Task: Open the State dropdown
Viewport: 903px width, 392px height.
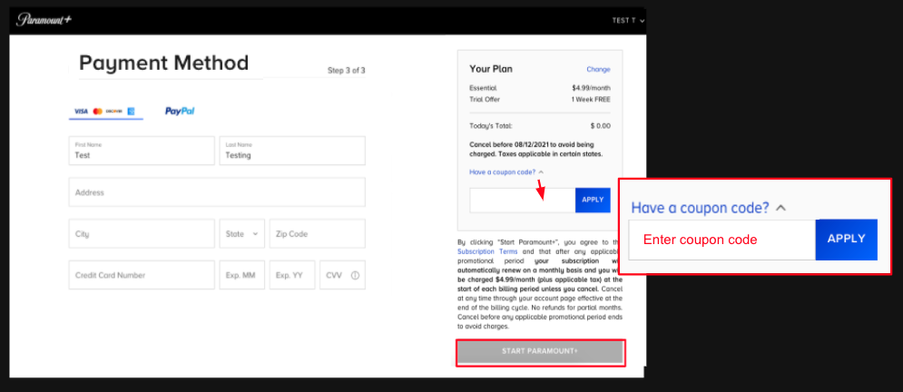Action: [242, 234]
